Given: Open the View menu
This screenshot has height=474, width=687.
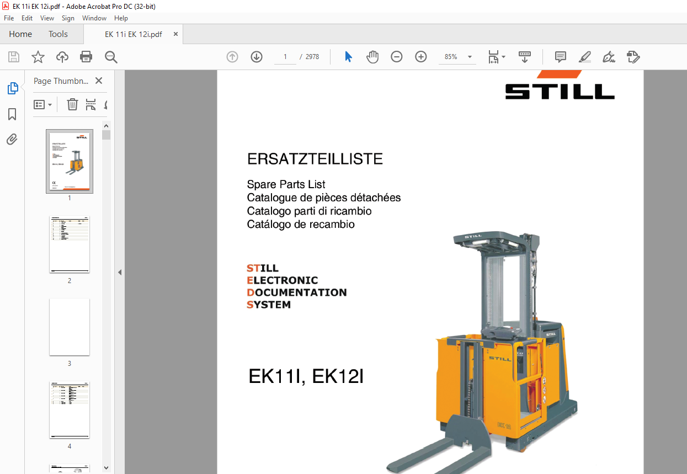Looking at the screenshot, I should (47, 18).
